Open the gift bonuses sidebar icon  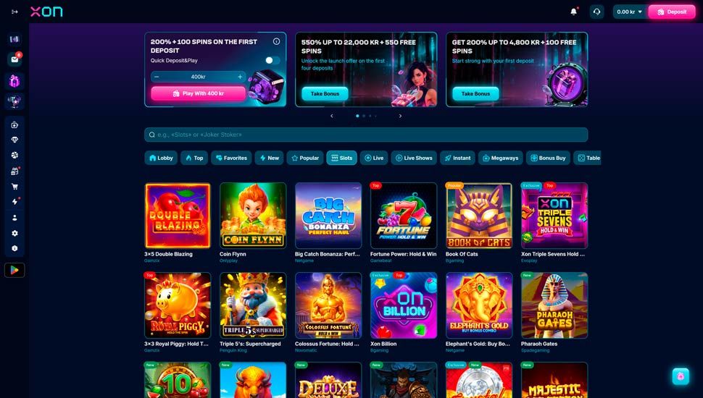tap(14, 81)
